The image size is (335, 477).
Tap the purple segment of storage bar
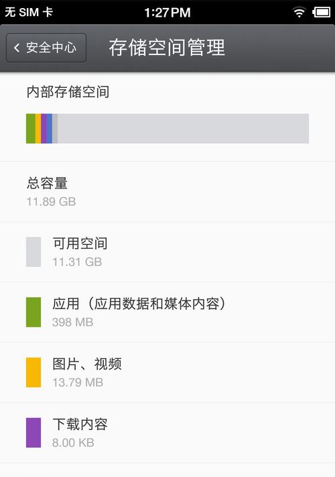[x=44, y=128]
